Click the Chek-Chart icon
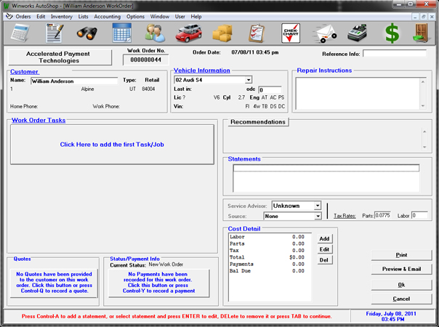 coord(291,33)
